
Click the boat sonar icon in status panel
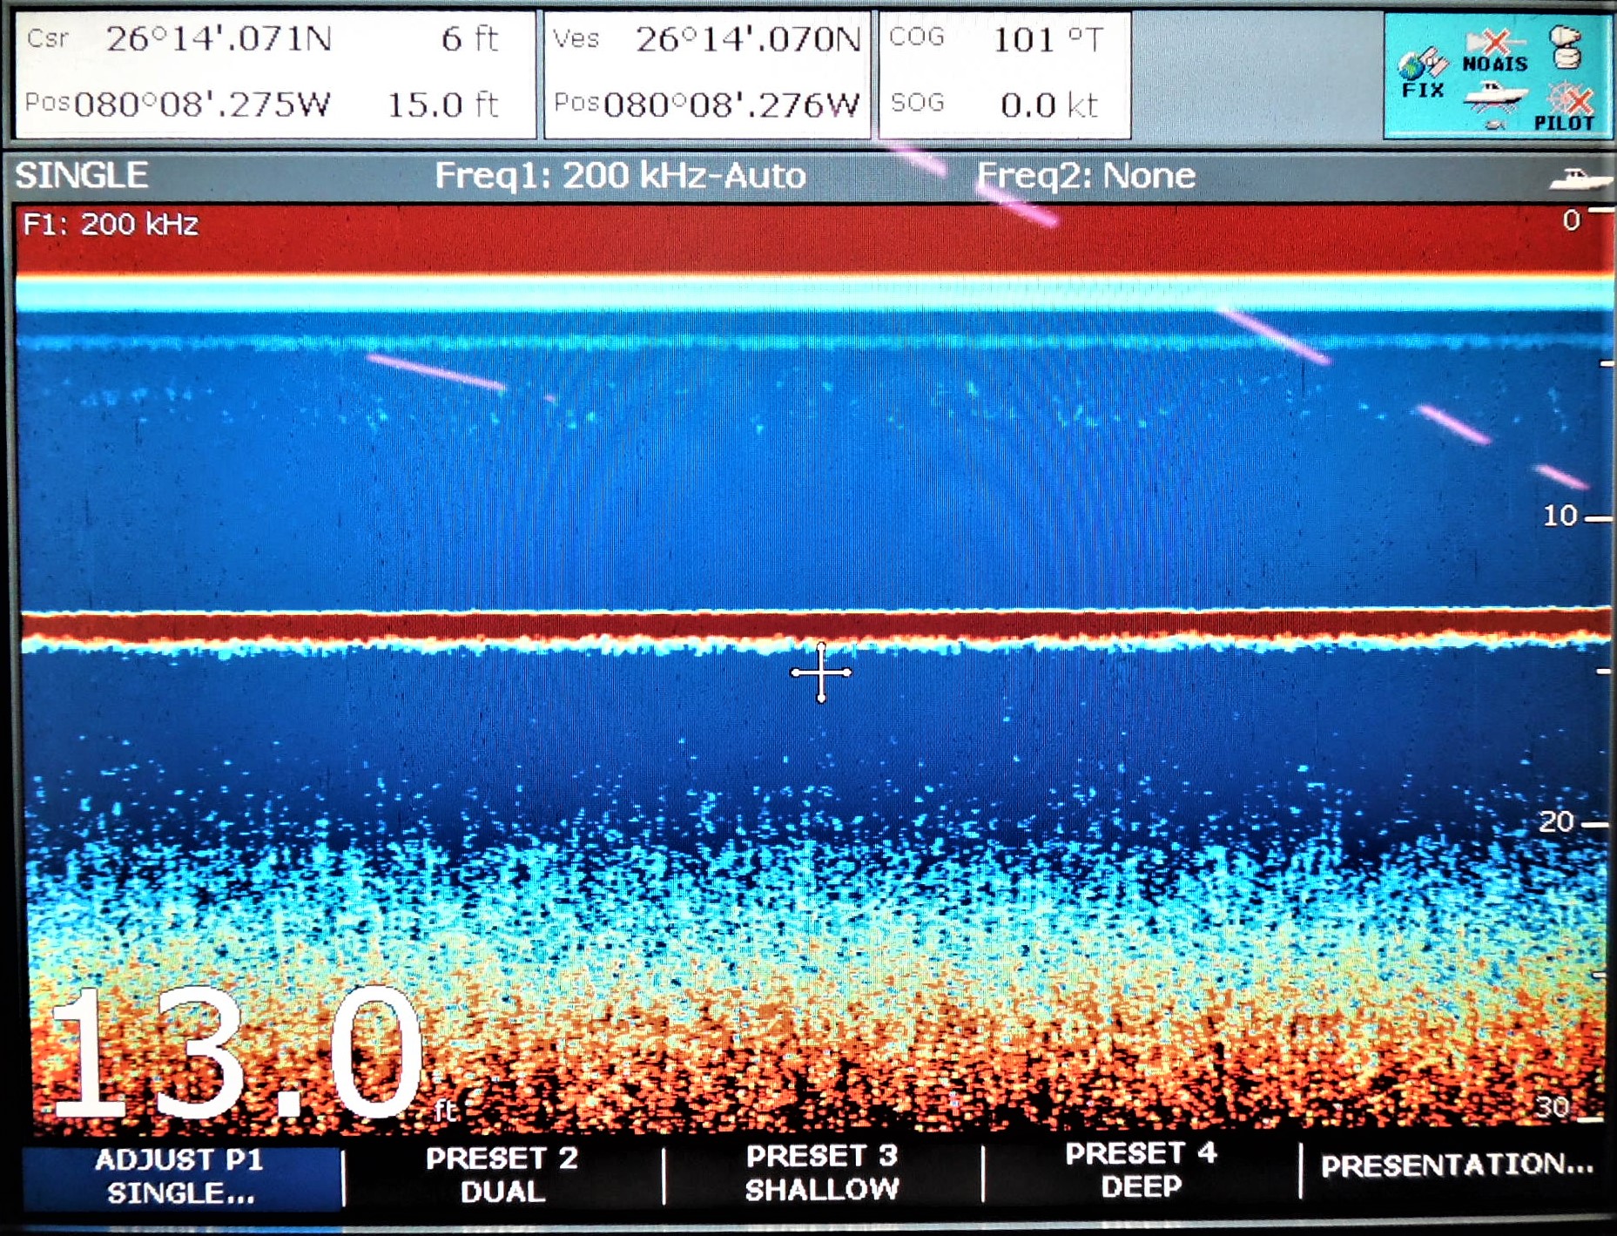click(x=1494, y=96)
